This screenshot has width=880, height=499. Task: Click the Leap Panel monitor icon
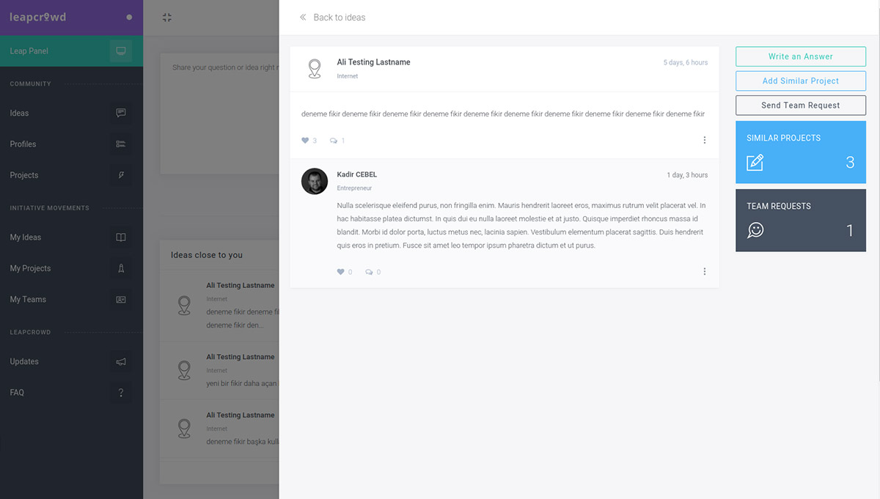coord(121,51)
